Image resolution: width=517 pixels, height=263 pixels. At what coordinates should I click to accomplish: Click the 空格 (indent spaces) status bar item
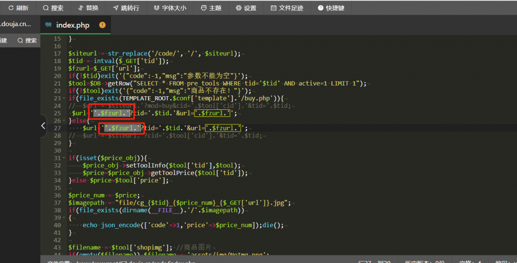[467, 261]
